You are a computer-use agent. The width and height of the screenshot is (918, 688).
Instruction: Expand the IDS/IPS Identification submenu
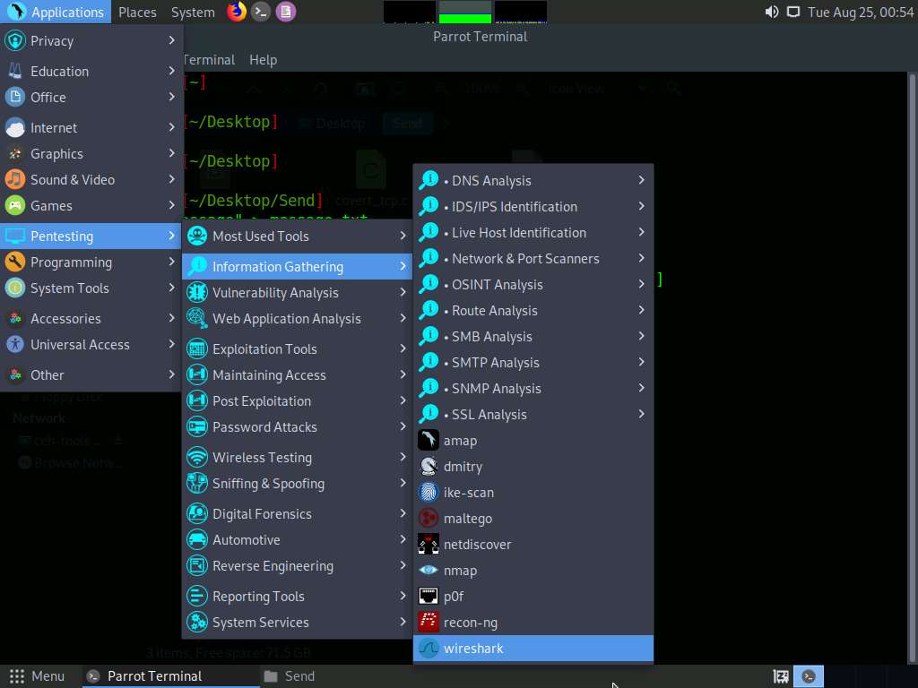pos(533,207)
